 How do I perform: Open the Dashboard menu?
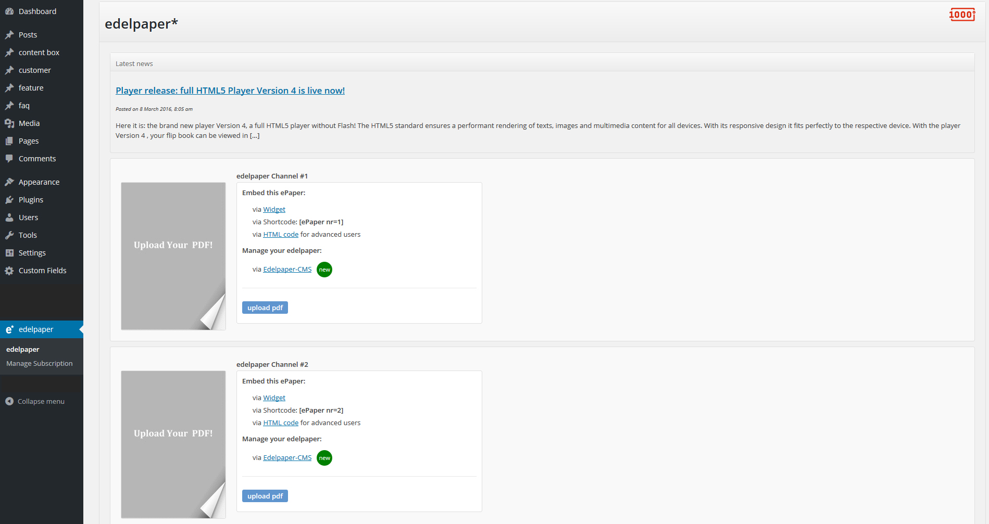(x=42, y=11)
